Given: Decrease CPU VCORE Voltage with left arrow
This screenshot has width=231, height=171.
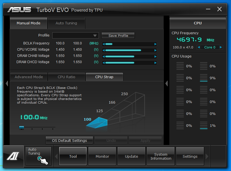Looking at the screenshot, I should [x=104, y=50].
